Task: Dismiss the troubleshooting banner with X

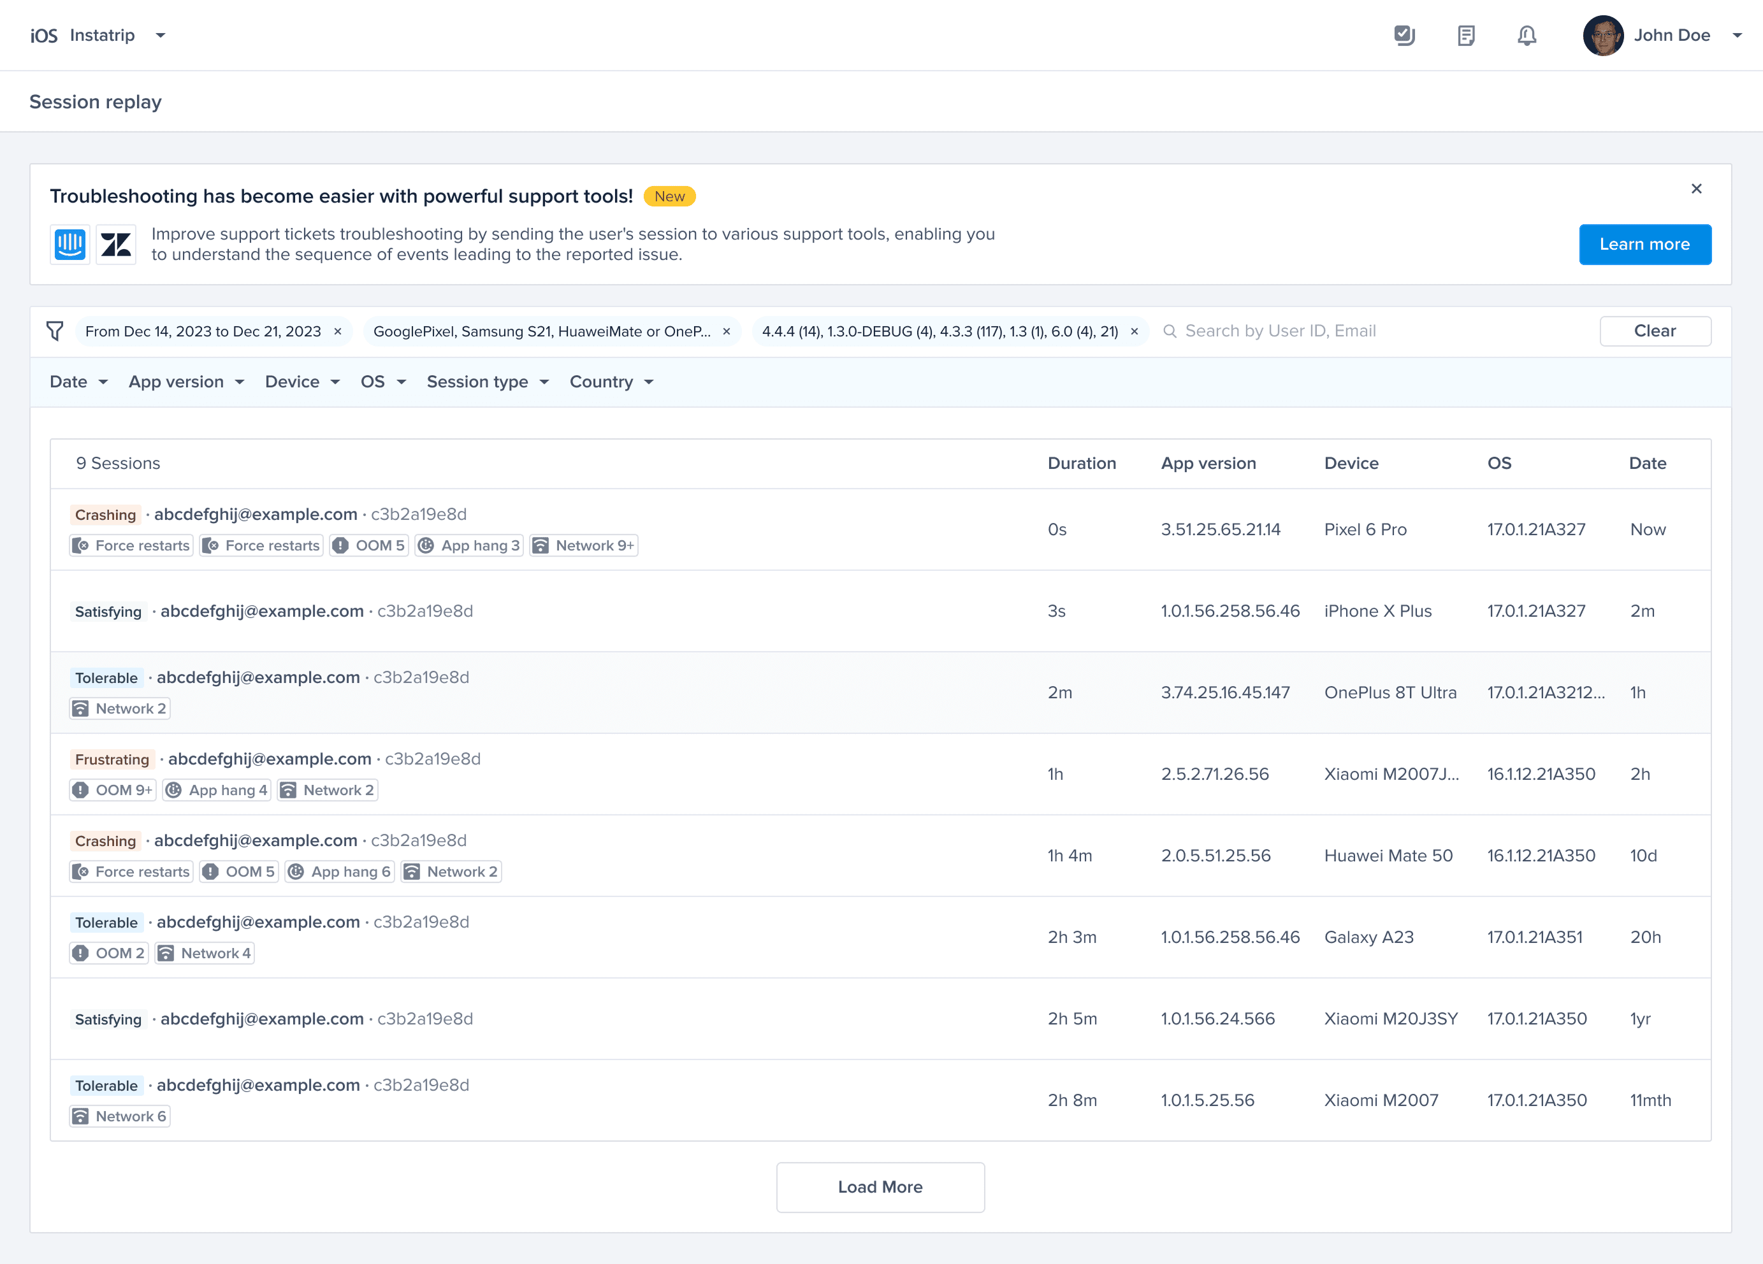Action: [x=1696, y=189]
